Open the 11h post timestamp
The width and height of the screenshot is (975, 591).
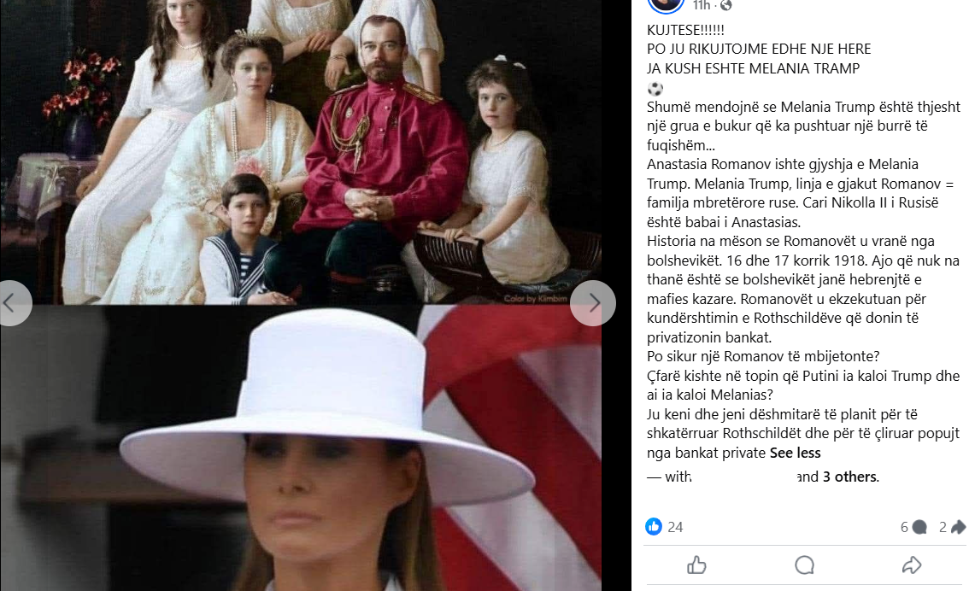click(x=701, y=6)
